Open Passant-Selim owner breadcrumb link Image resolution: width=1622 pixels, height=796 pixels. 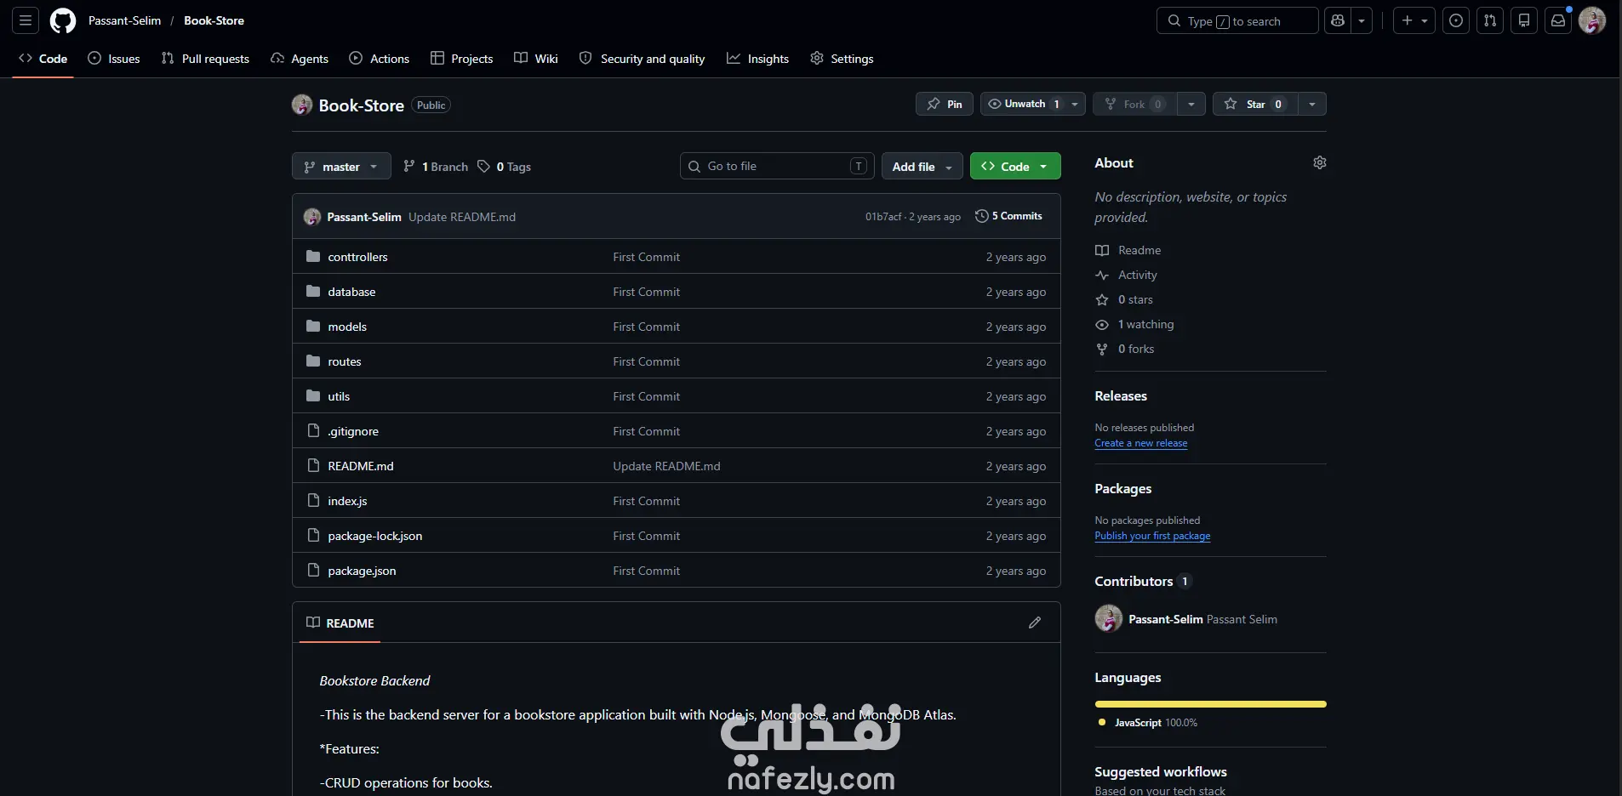click(124, 20)
